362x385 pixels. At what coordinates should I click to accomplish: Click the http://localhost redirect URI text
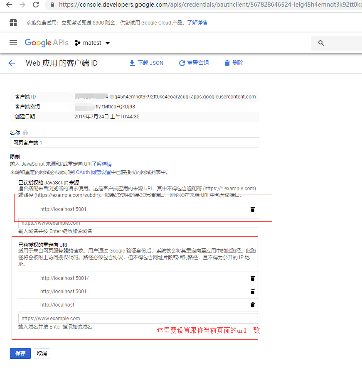click(57, 305)
